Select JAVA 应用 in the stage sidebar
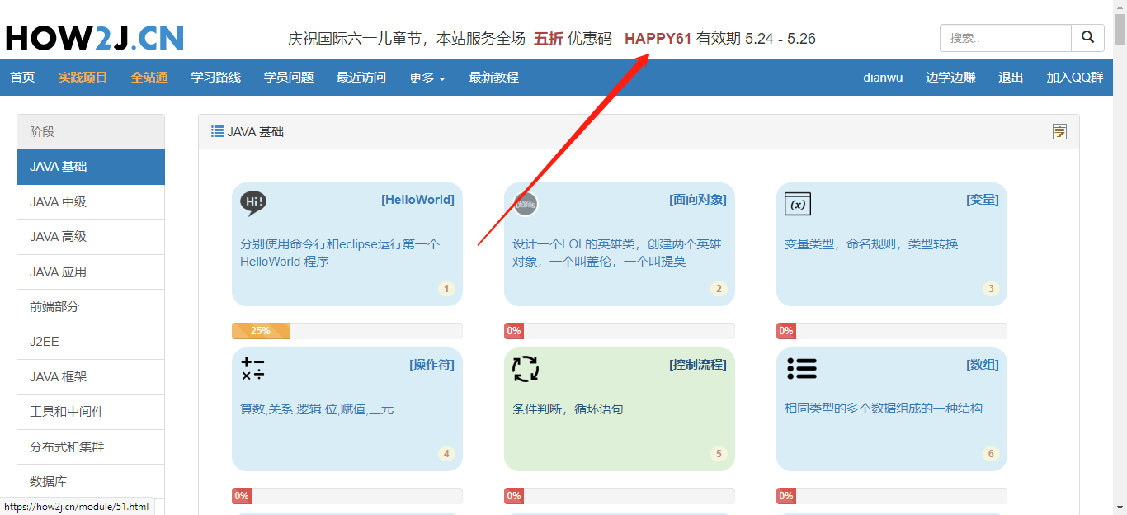Image resolution: width=1127 pixels, height=515 pixels. pyautogui.click(x=91, y=272)
